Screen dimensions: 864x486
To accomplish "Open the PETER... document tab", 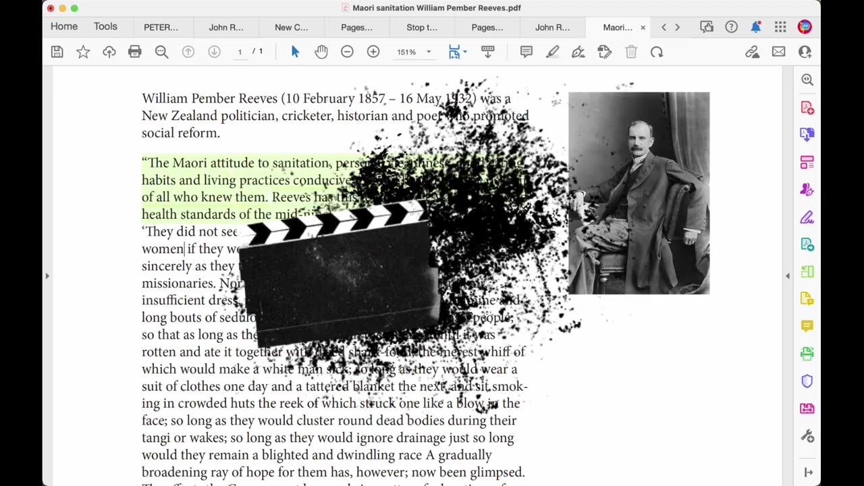I will [161, 27].
